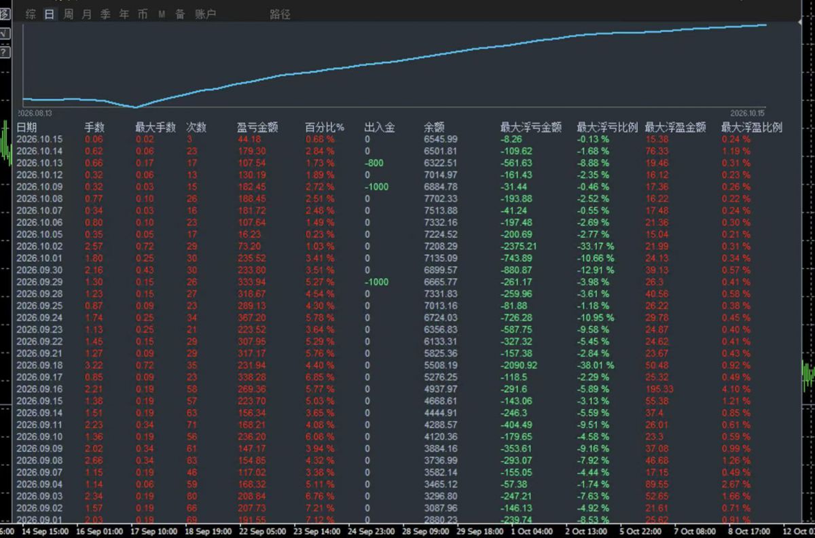Select the 年 yearly tab
This screenshot has width=815, height=538.
coord(124,14)
